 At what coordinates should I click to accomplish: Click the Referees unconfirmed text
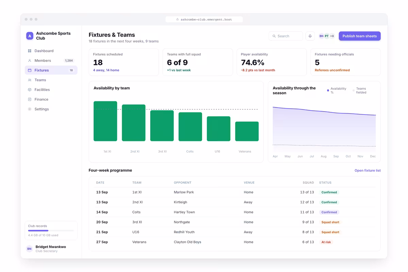[x=332, y=70]
